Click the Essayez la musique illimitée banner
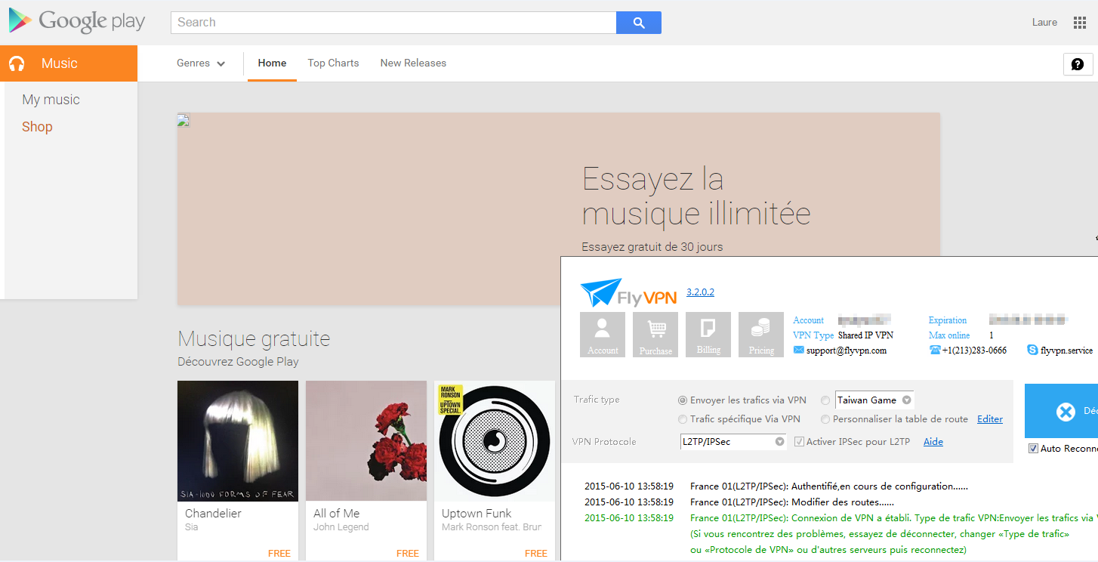 click(x=559, y=209)
